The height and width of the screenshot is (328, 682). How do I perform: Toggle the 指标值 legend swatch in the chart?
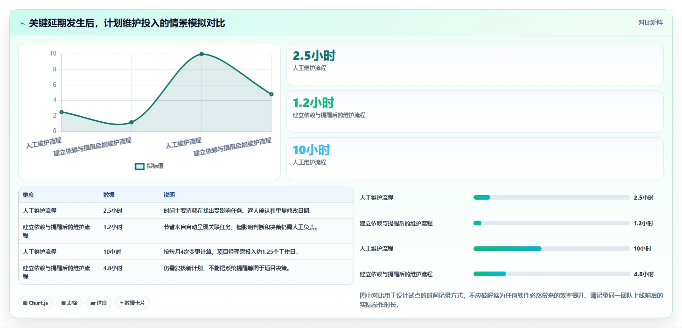click(139, 167)
